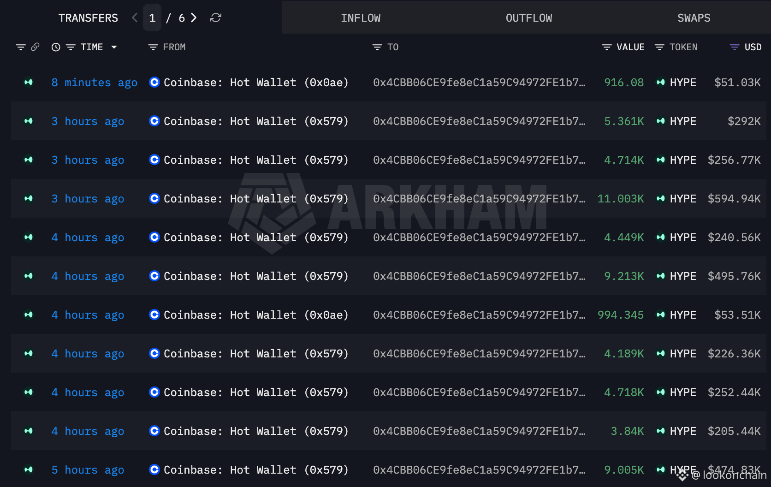771x487 pixels.
Task: Click the value 5.361K
Action: point(624,121)
